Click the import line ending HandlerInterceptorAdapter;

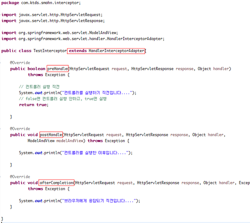(x=83, y=38)
